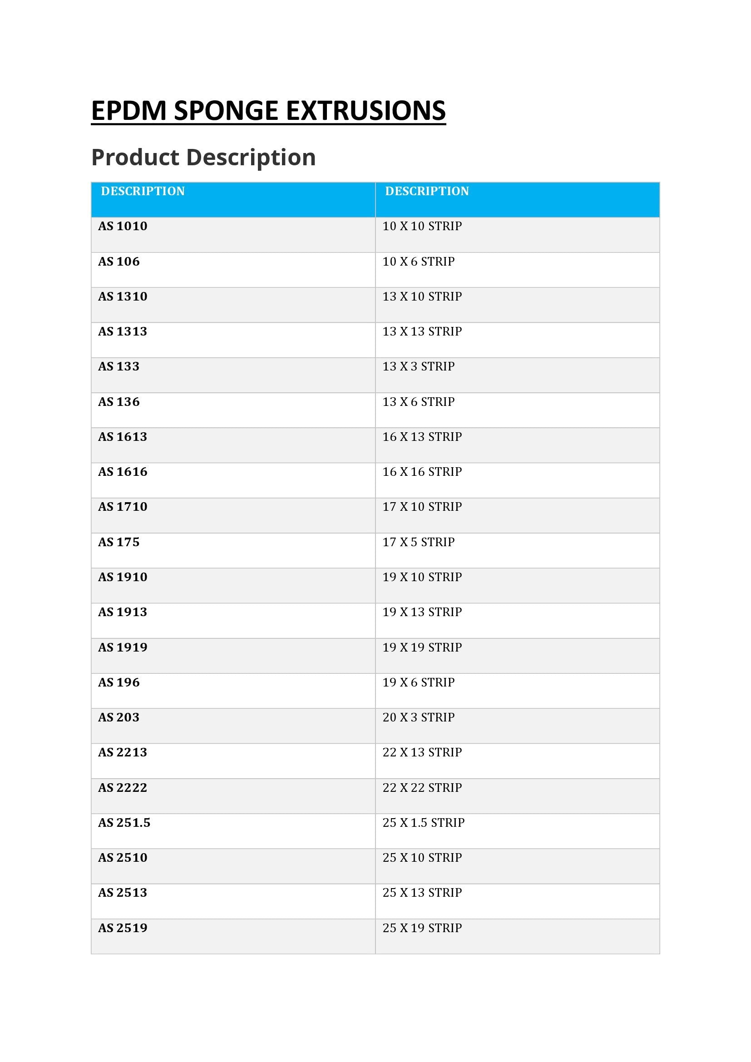Click the 13 X 6 STRIP description
This screenshot has height=1062, width=751.
419,402
